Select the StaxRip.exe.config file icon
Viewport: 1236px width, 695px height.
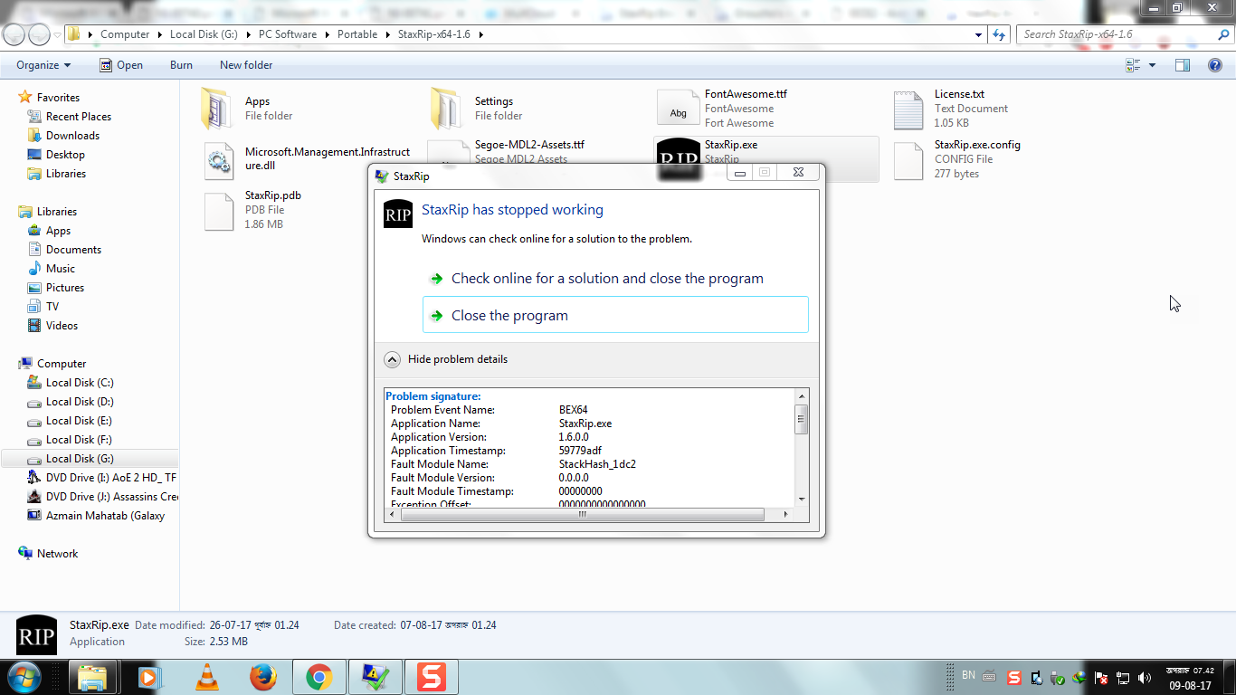pos(908,160)
